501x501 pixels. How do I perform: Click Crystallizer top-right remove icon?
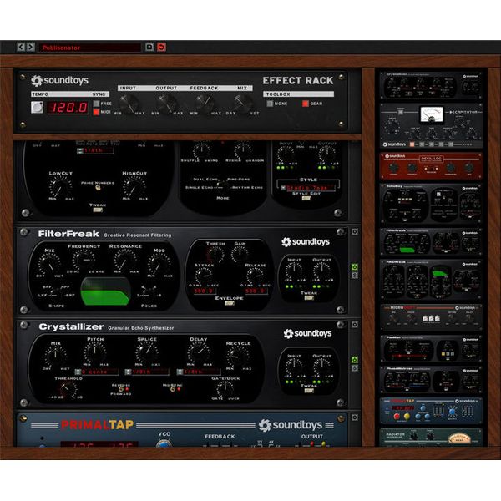coord(355,325)
